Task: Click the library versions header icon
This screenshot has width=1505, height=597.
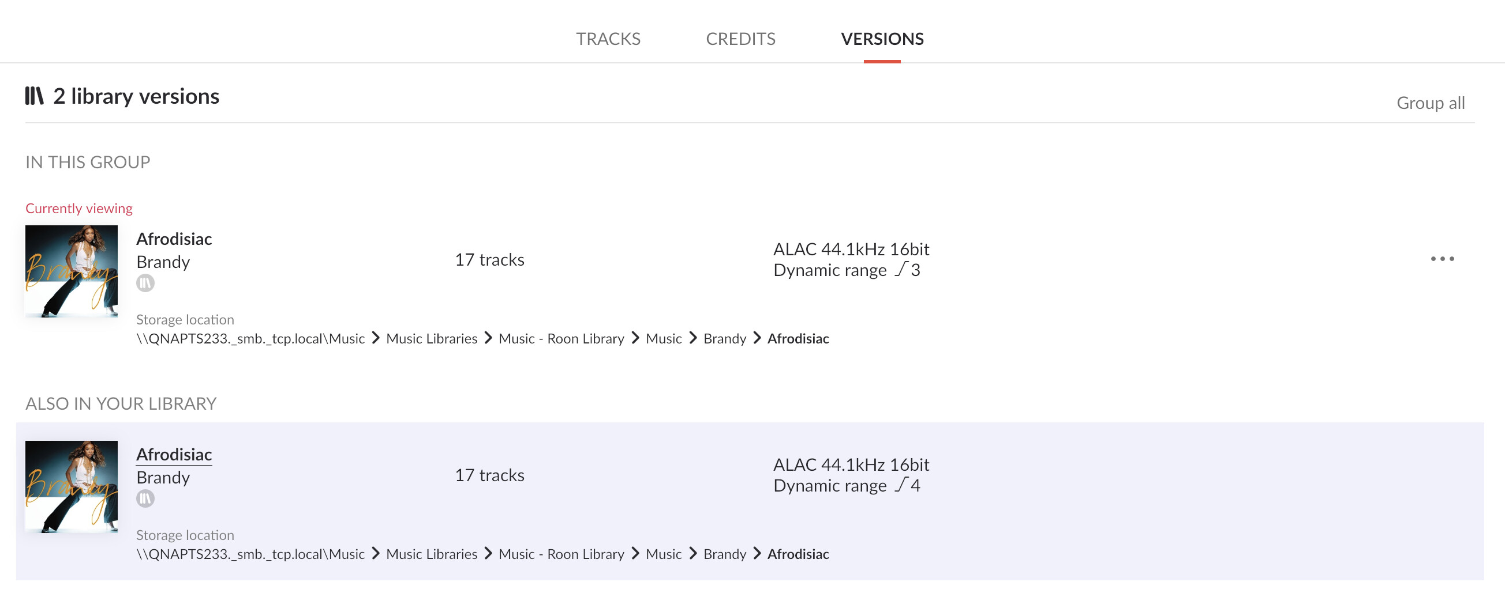Action: [x=35, y=96]
